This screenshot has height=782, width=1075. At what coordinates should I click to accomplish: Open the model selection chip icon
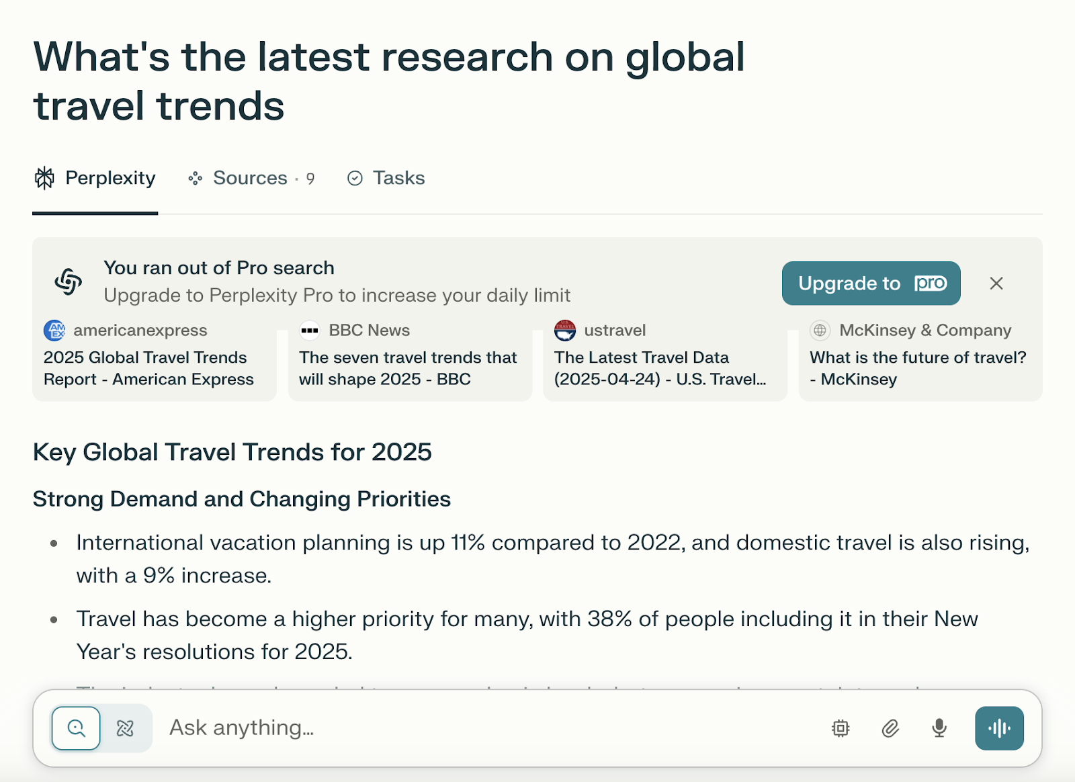coord(841,728)
